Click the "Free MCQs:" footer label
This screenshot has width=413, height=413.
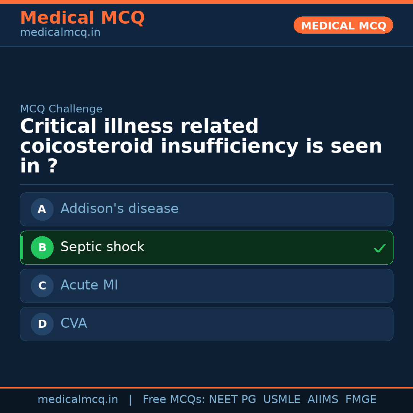[174, 400]
